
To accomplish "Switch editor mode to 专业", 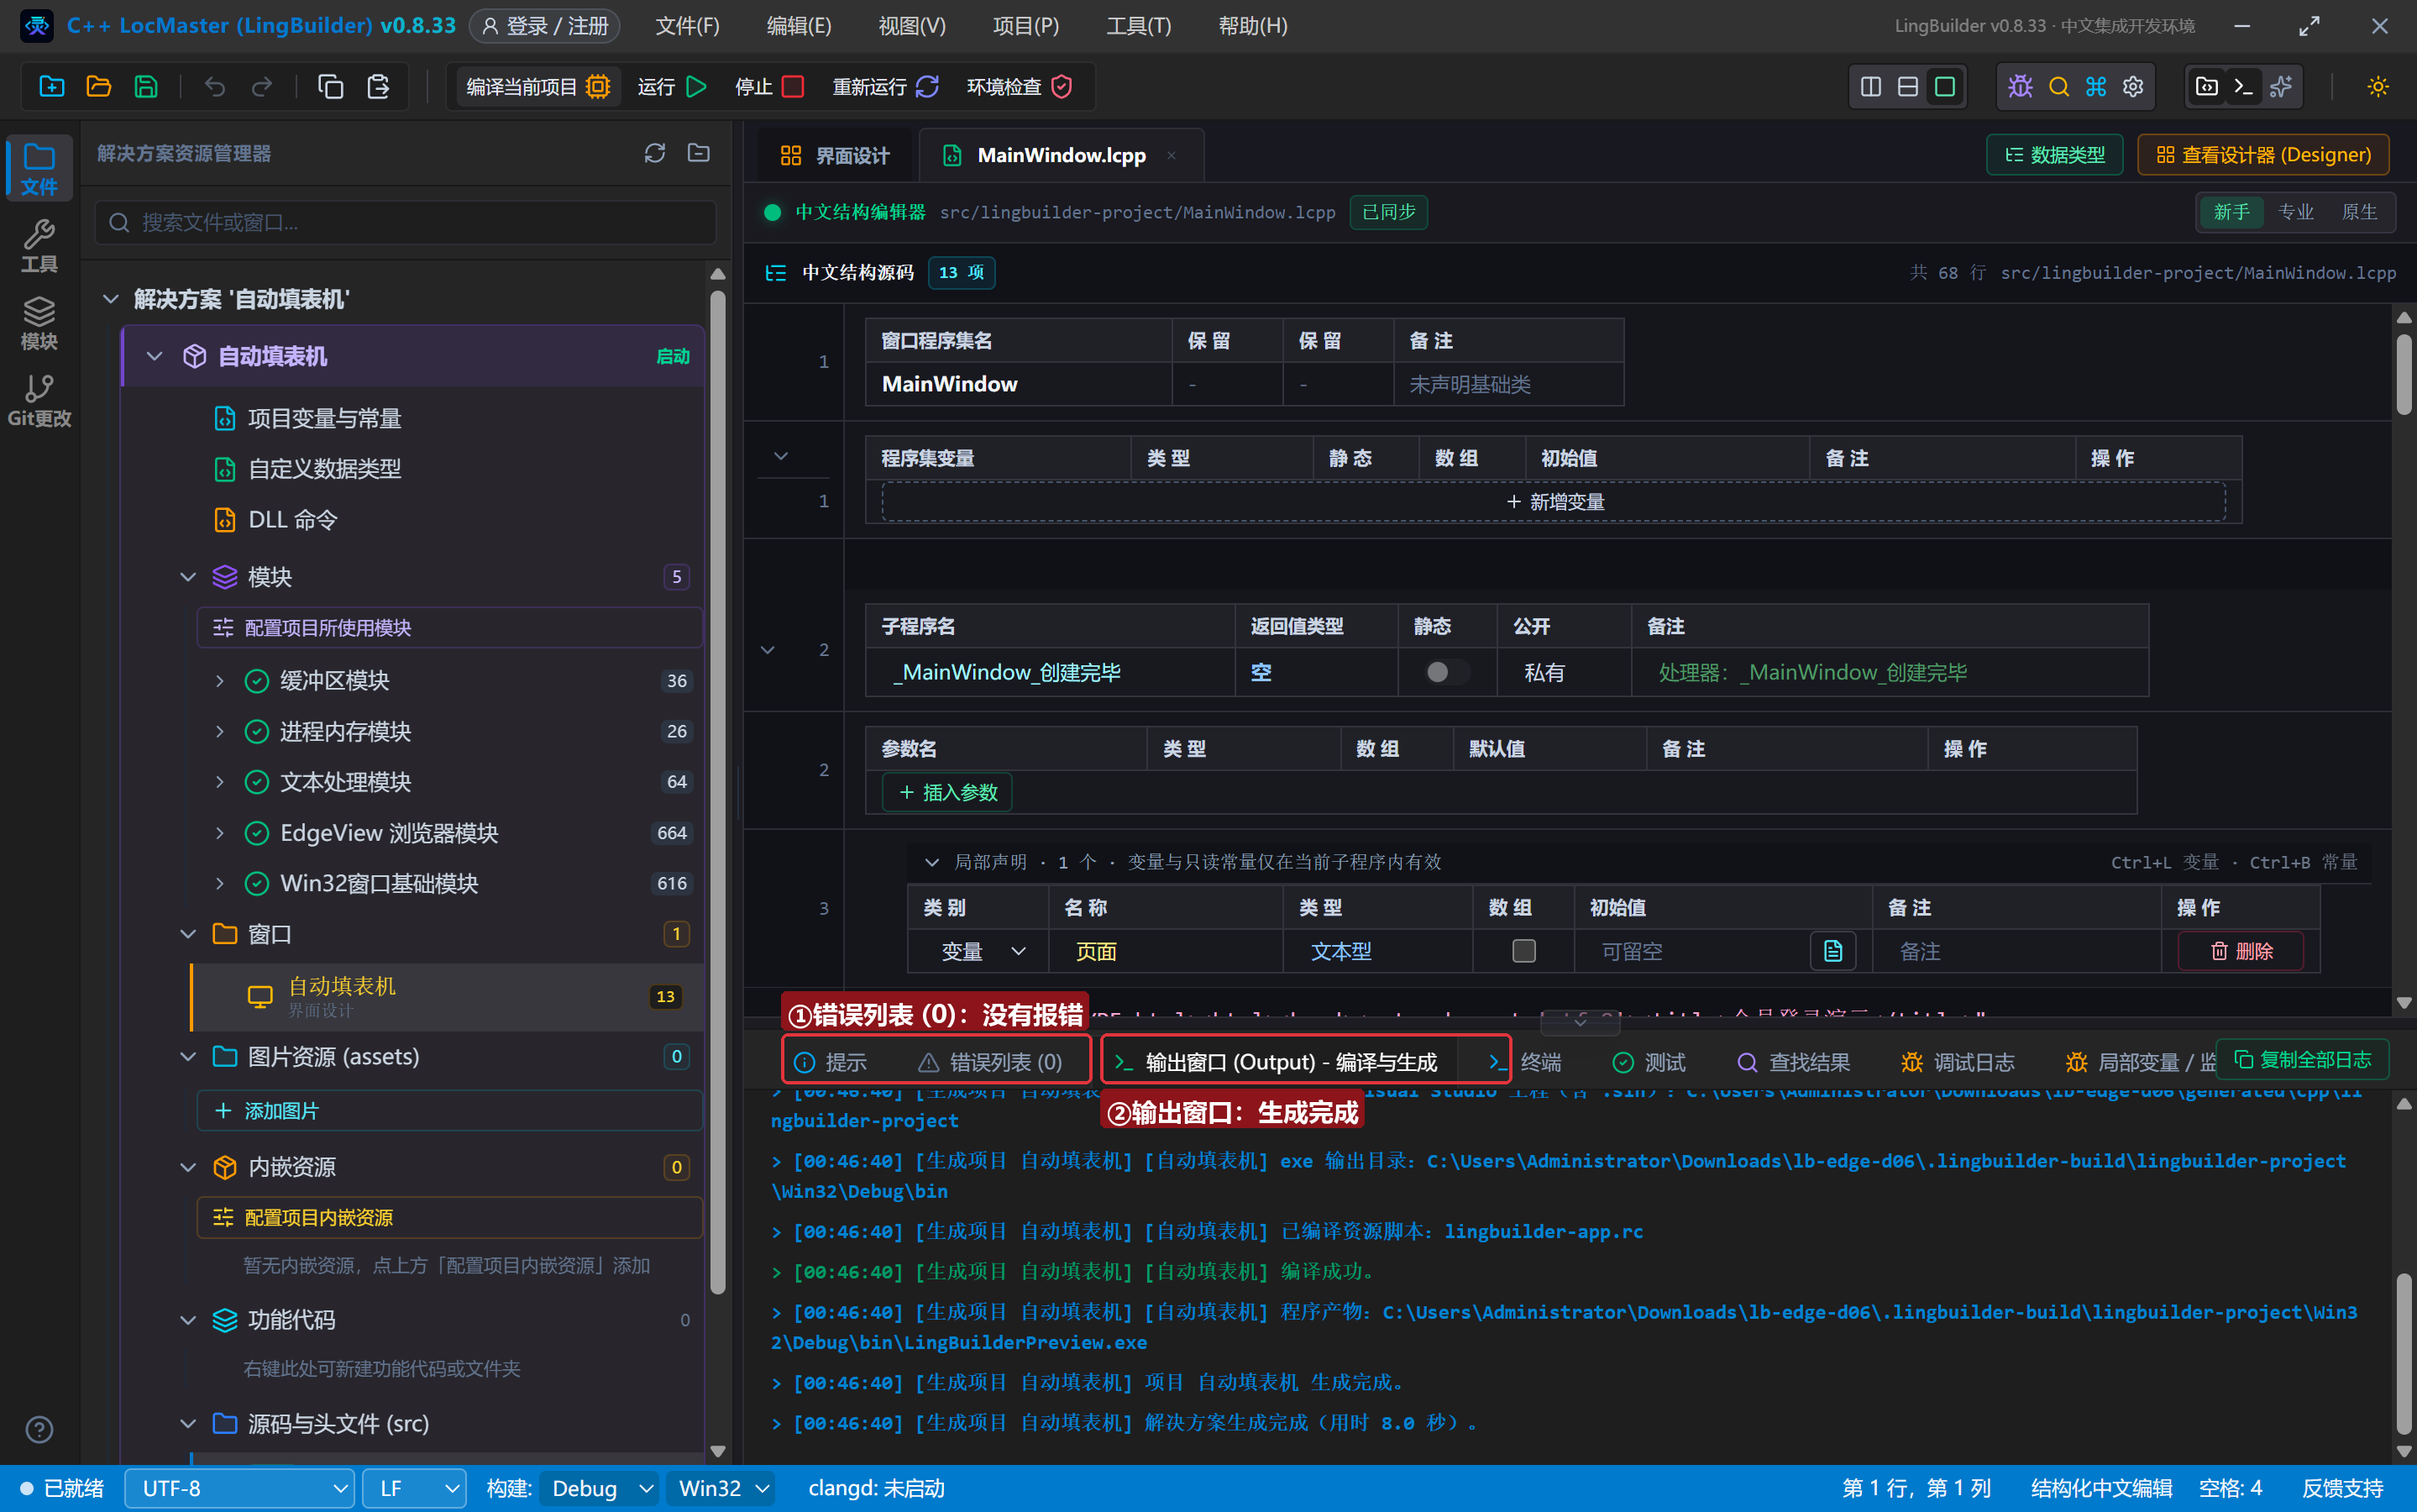I will click(x=2295, y=212).
